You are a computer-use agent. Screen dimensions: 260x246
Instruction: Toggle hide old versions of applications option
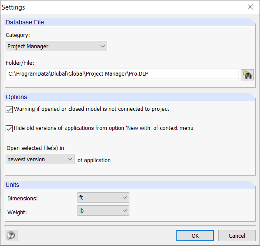point(9,129)
